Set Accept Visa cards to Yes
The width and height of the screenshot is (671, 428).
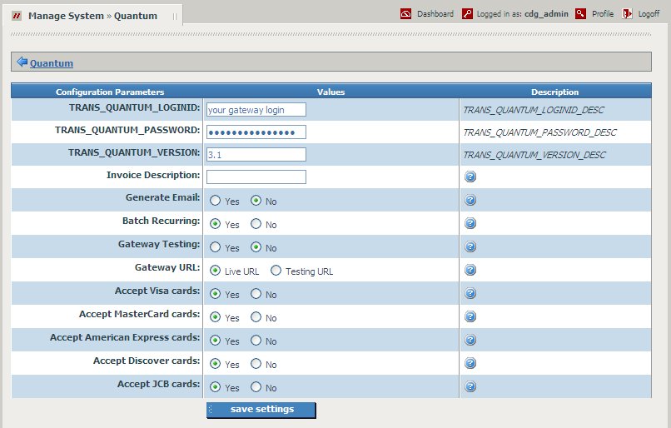pyautogui.click(x=216, y=294)
